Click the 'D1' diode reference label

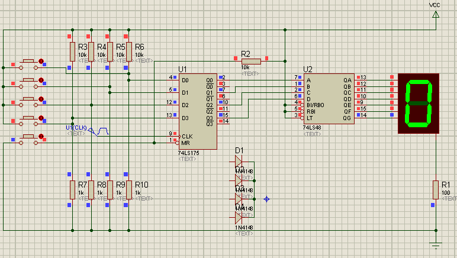point(239,150)
